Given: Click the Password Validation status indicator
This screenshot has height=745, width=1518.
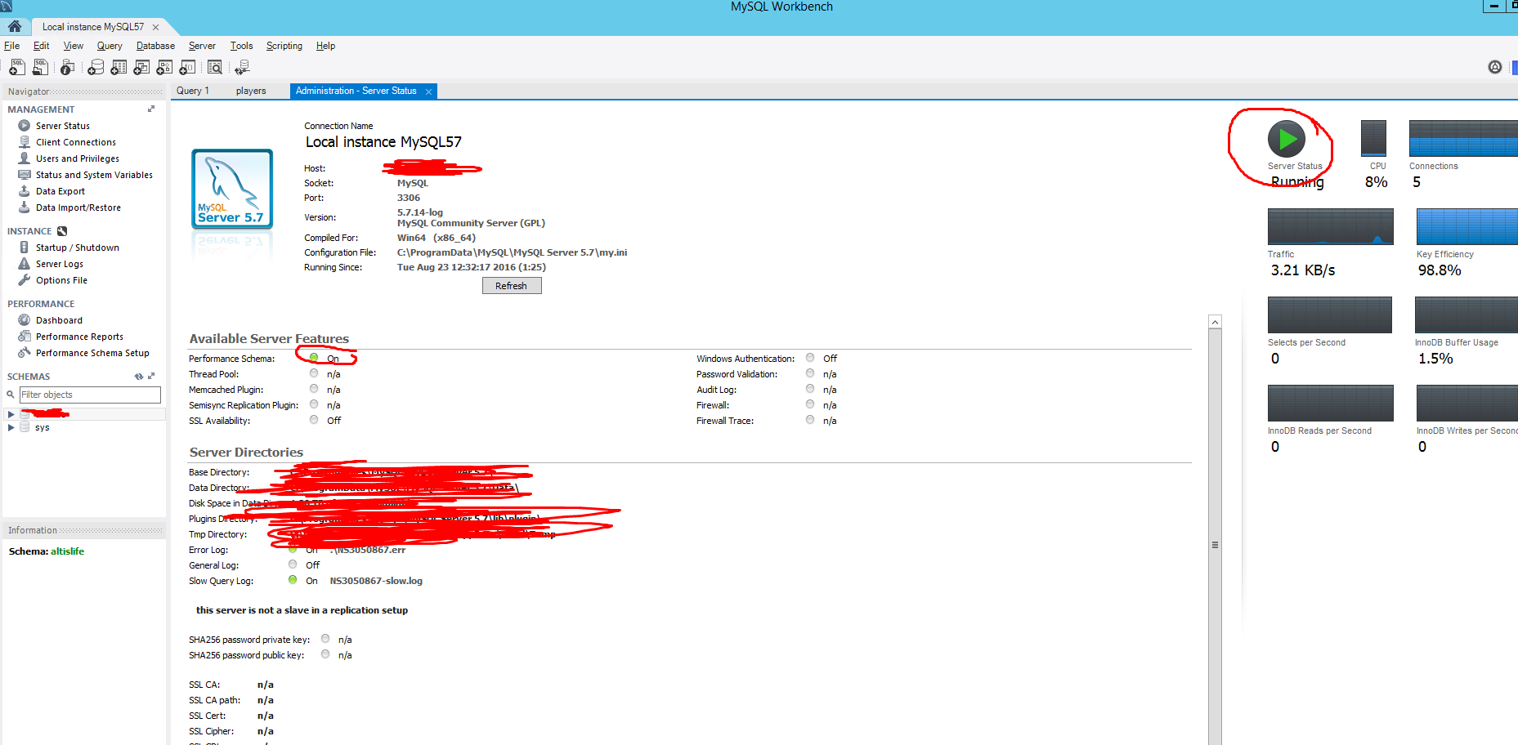Looking at the screenshot, I should [x=810, y=373].
